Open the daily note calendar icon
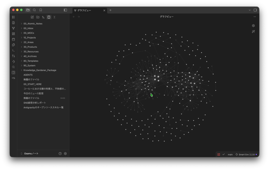 pyautogui.click(x=13, y=39)
